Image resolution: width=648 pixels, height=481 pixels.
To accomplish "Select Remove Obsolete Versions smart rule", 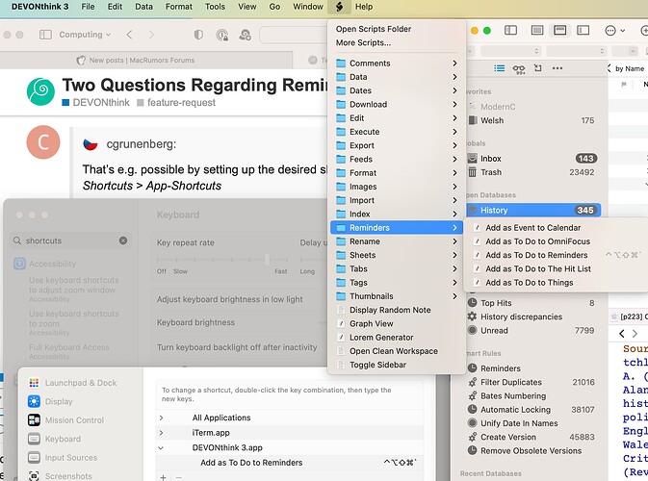I will click(533, 450).
